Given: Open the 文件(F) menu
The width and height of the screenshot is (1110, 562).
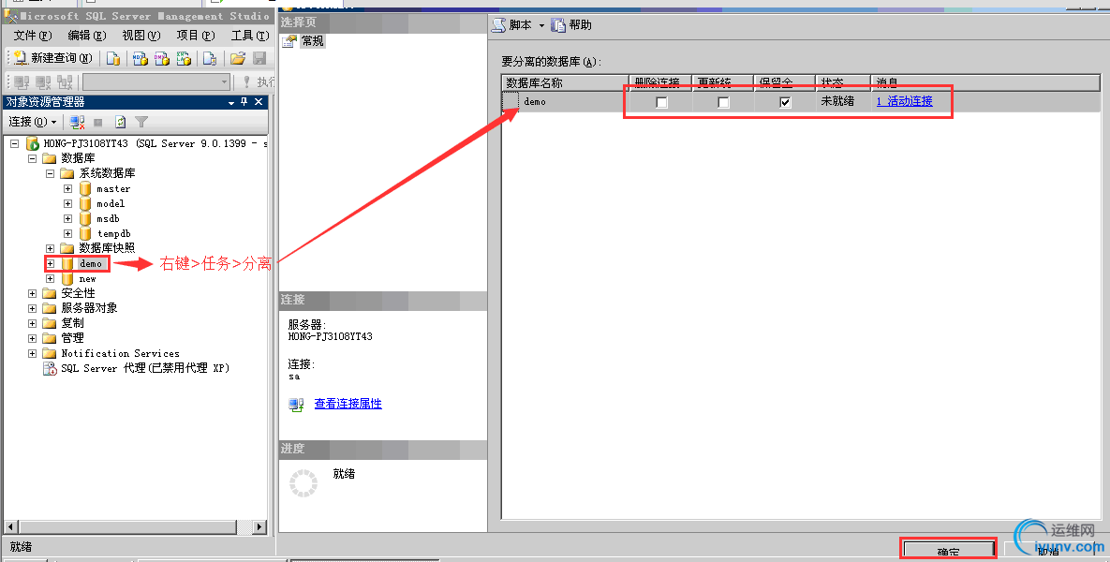Looking at the screenshot, I should click(33, 36).
